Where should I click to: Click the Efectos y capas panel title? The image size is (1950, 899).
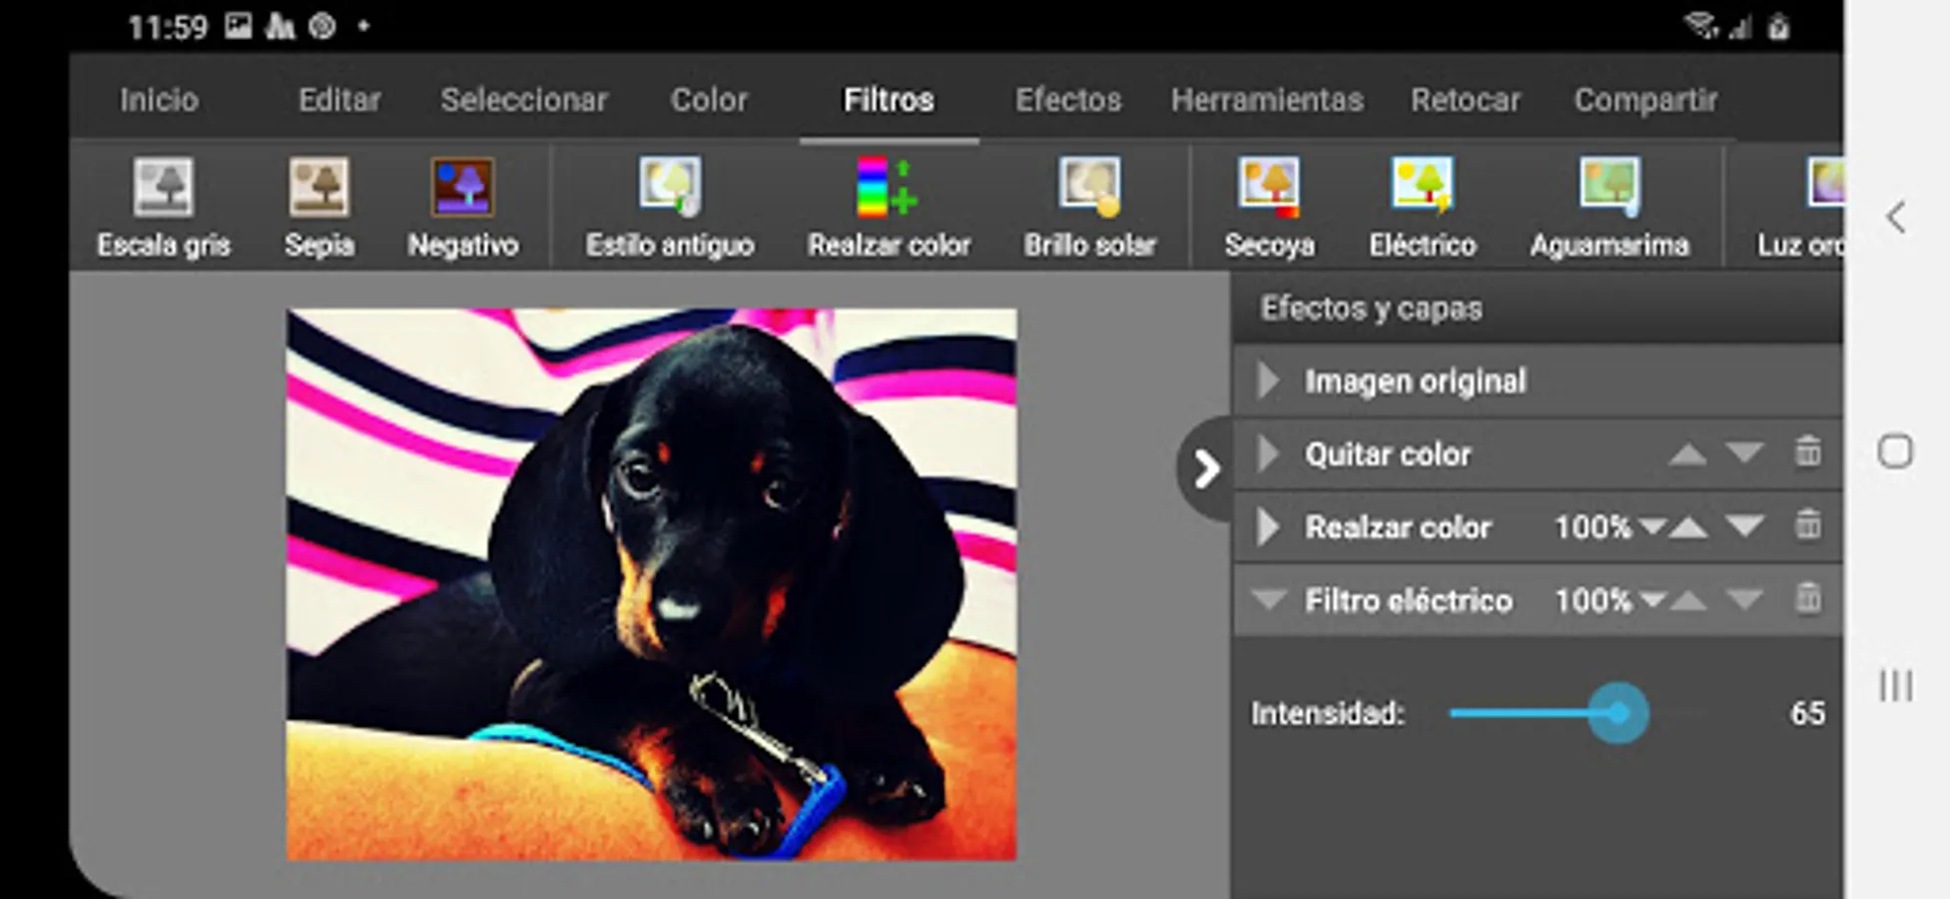coord(1371,309)
